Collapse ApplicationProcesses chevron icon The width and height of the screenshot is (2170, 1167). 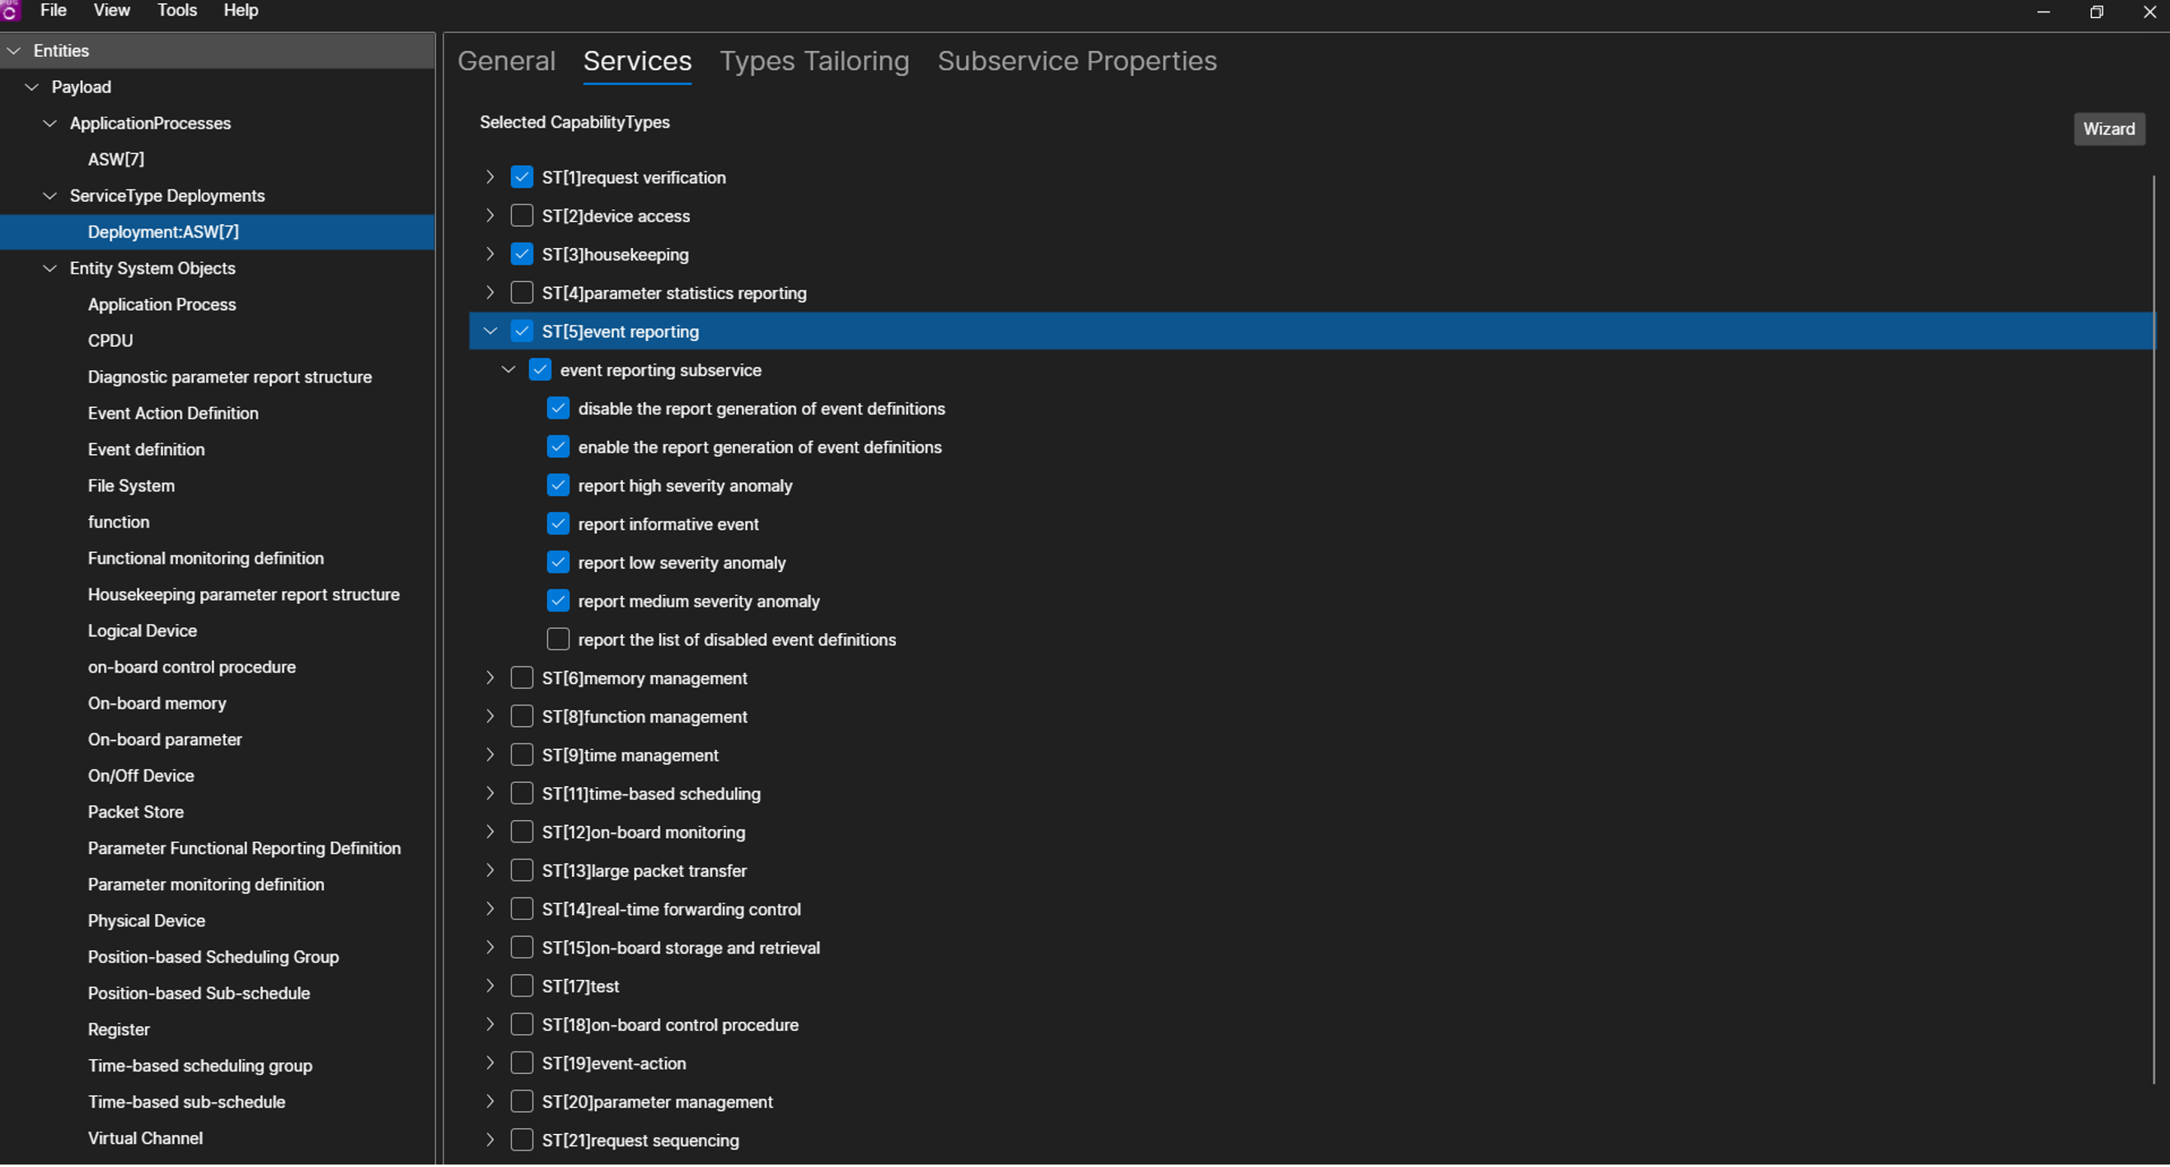pos(50,124)
